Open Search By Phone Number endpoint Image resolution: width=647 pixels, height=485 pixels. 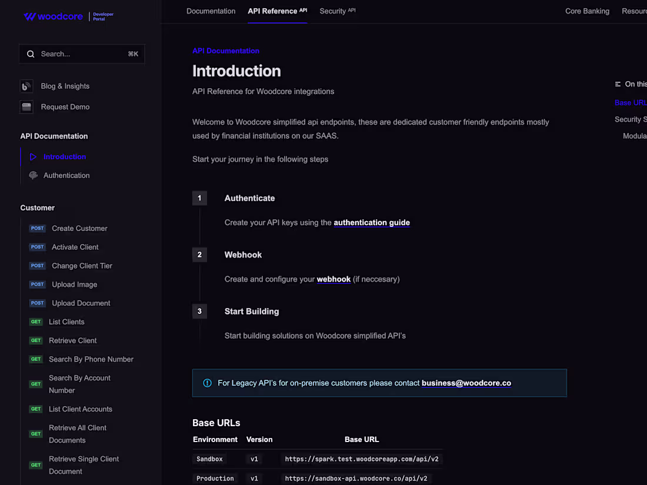coord(91,360)
